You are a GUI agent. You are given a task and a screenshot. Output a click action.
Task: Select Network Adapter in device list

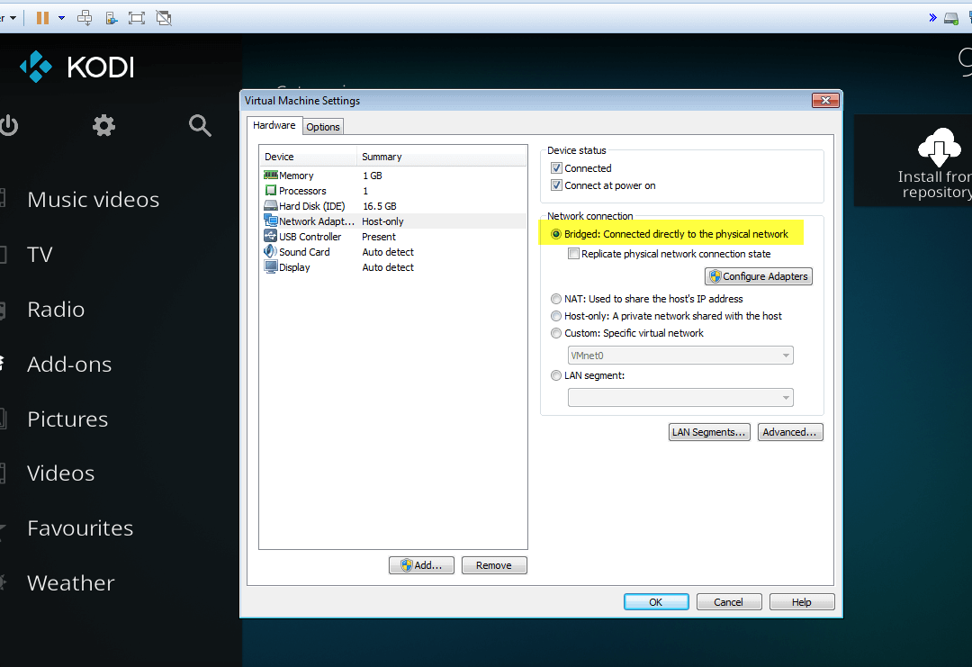[x=309, y=221]
